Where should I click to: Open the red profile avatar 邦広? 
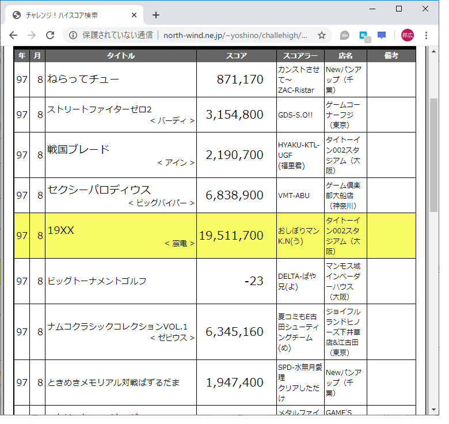407,35
